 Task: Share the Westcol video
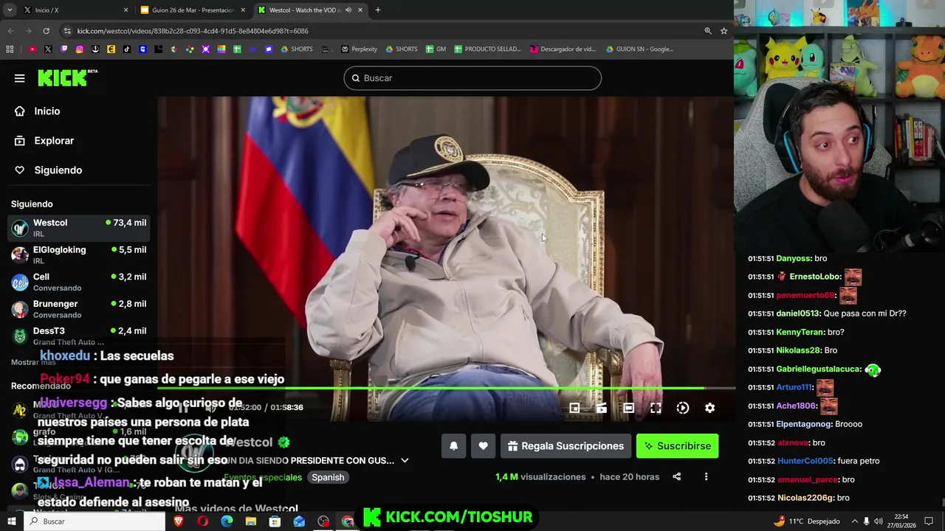coord(676,477)
